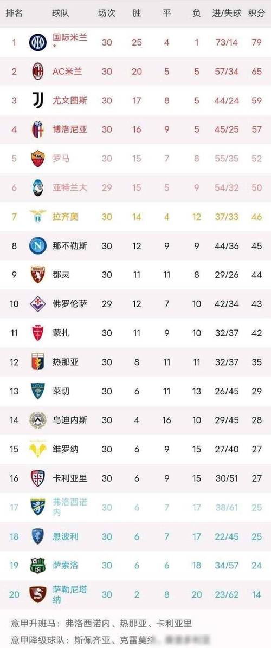Click the 进/失球 column header
Screen dimensions: 271x648
[227, 13]
